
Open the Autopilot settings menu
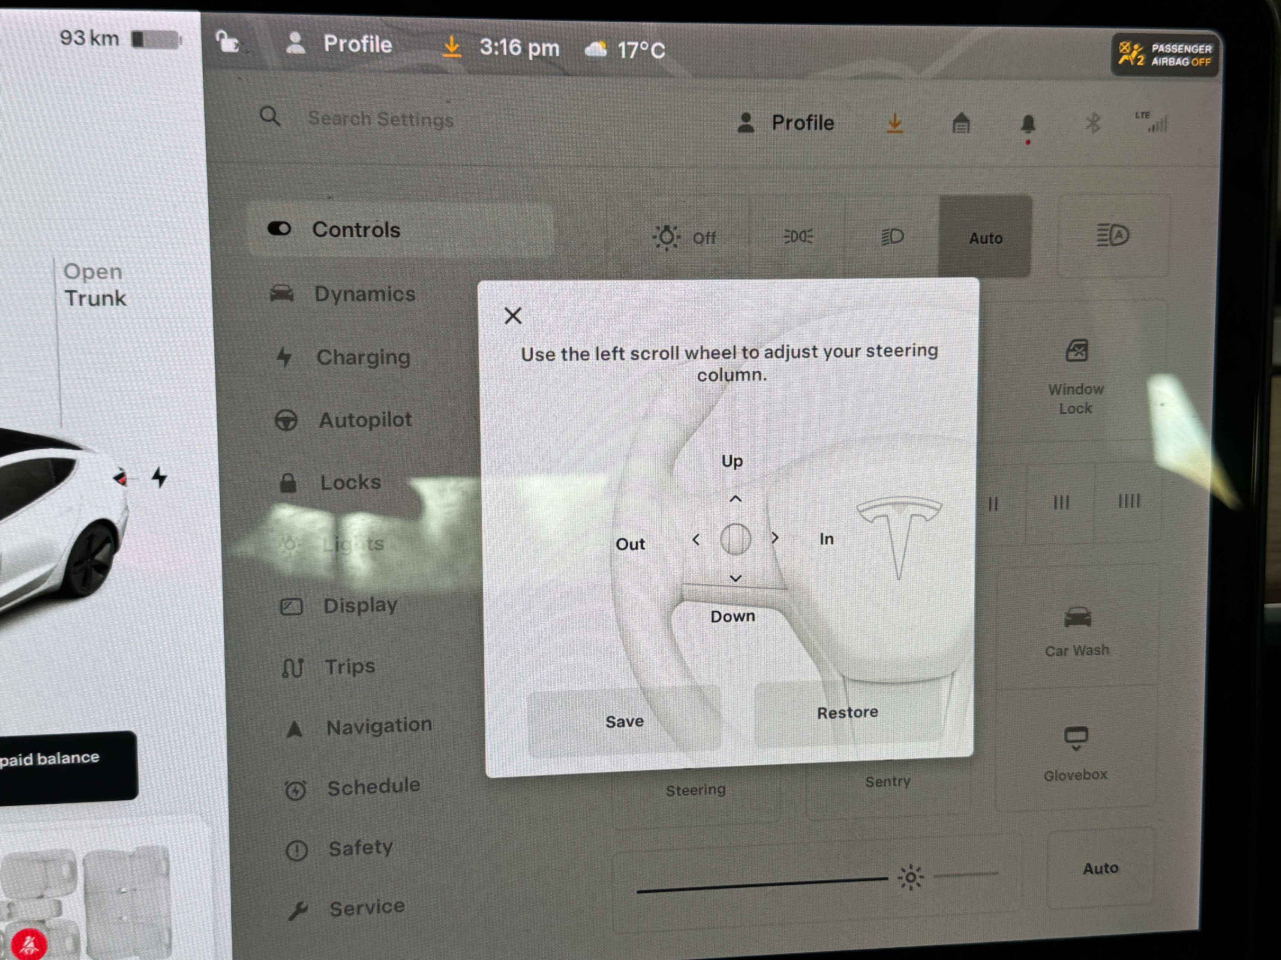365,420
